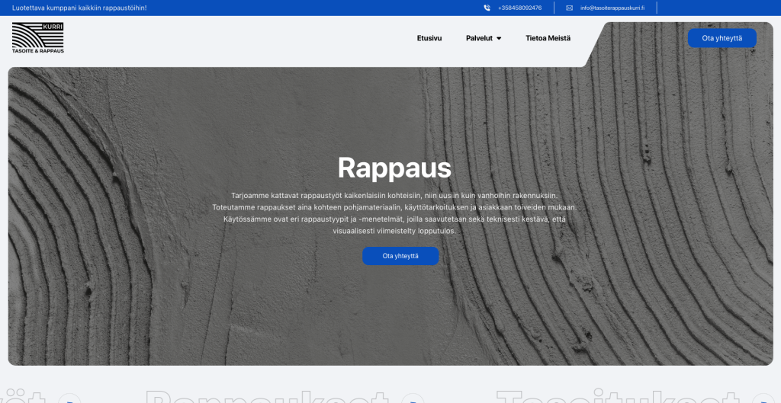Click the "Luotettava kumppani kaikkiin rappaustöihin!" text

[x=79, y=8]
